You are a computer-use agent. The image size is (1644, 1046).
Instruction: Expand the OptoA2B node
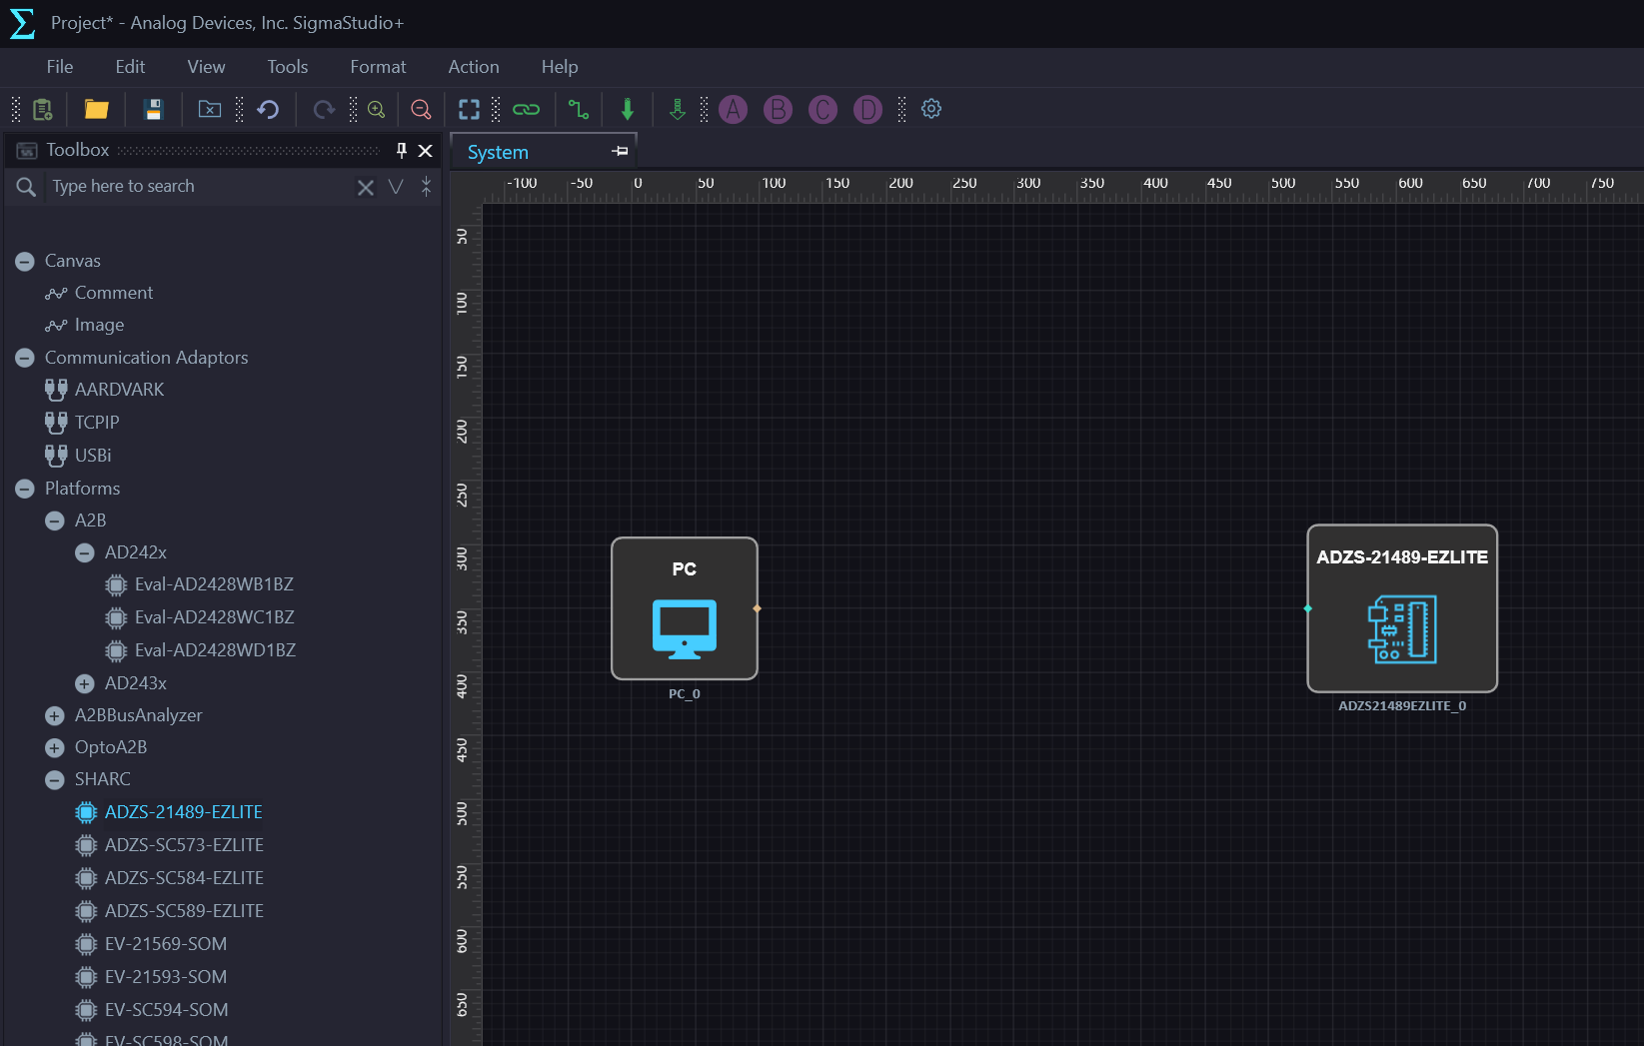pyautogui.click(x=55, y=747)
